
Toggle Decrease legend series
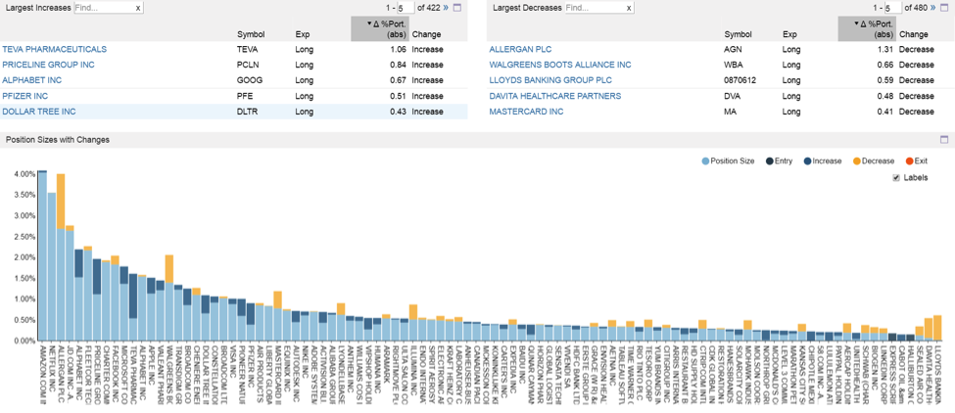[874, 161]
